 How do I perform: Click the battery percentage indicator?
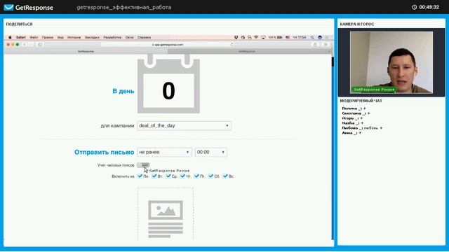coord(275,37)
